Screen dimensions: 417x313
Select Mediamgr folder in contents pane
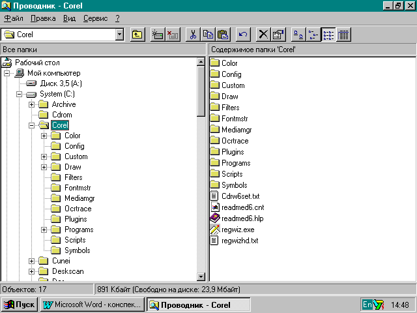[x=231, y=130]
